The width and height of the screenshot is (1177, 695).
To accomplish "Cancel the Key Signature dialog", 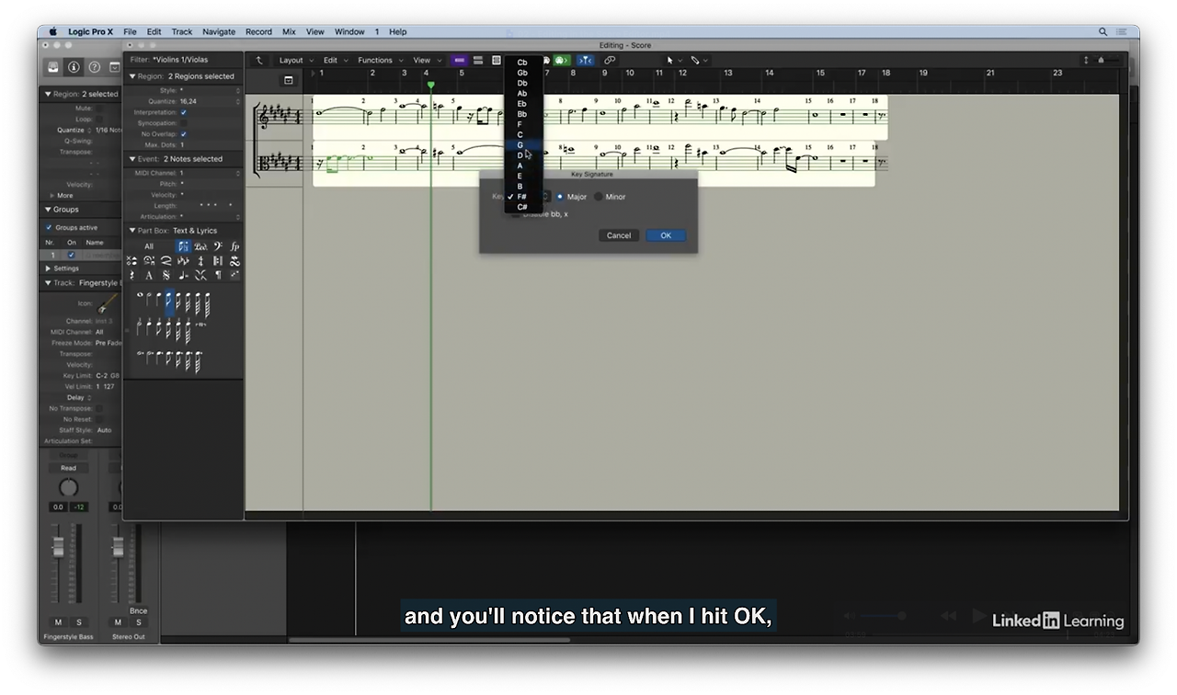I will (x=619, y=235).
